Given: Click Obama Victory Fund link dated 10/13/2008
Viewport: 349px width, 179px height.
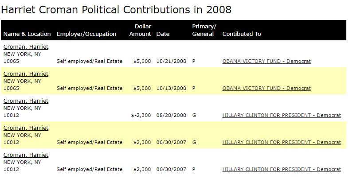Looking at the screenshot, I should [267, 88].
